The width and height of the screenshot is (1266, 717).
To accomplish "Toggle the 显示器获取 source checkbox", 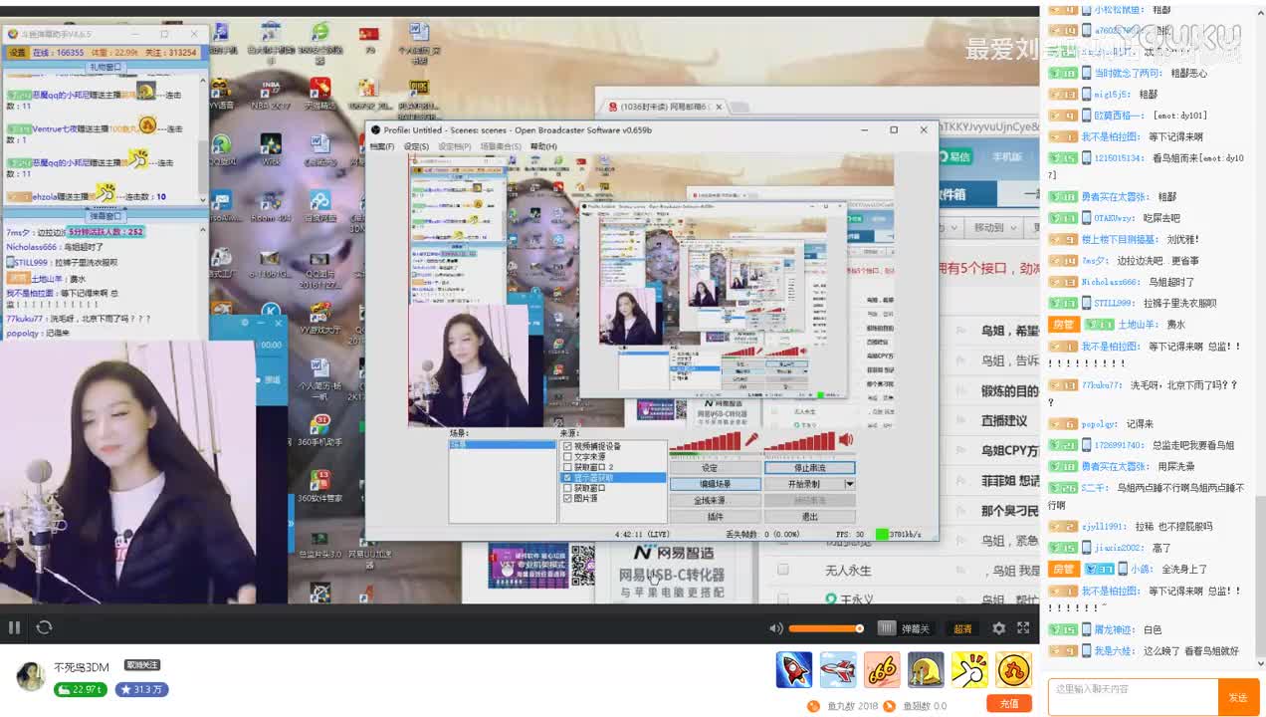I will pyautogui.click(x=567, y=478).
